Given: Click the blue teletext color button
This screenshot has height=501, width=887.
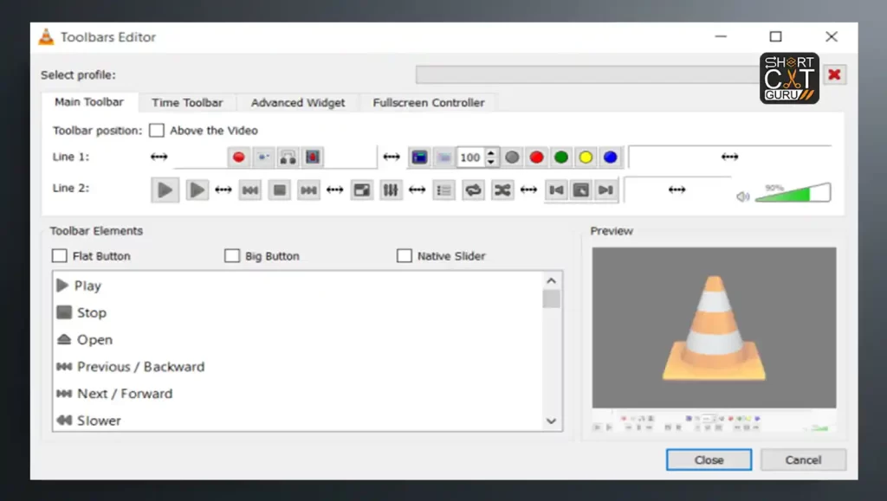Looking at the screenshot, I should (611, 157).
